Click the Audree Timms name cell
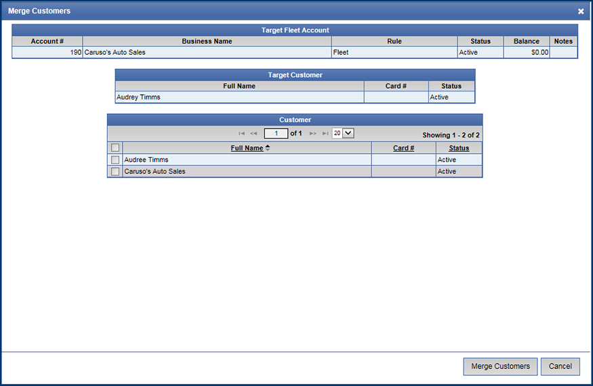Viewport: 593px width, 386px height. click(x=247, y=160)
